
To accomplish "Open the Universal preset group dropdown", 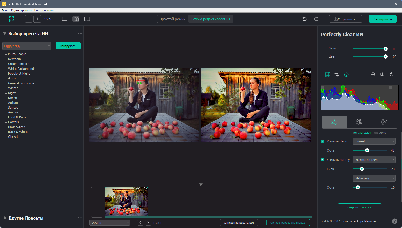I will [x=27, y=46].
